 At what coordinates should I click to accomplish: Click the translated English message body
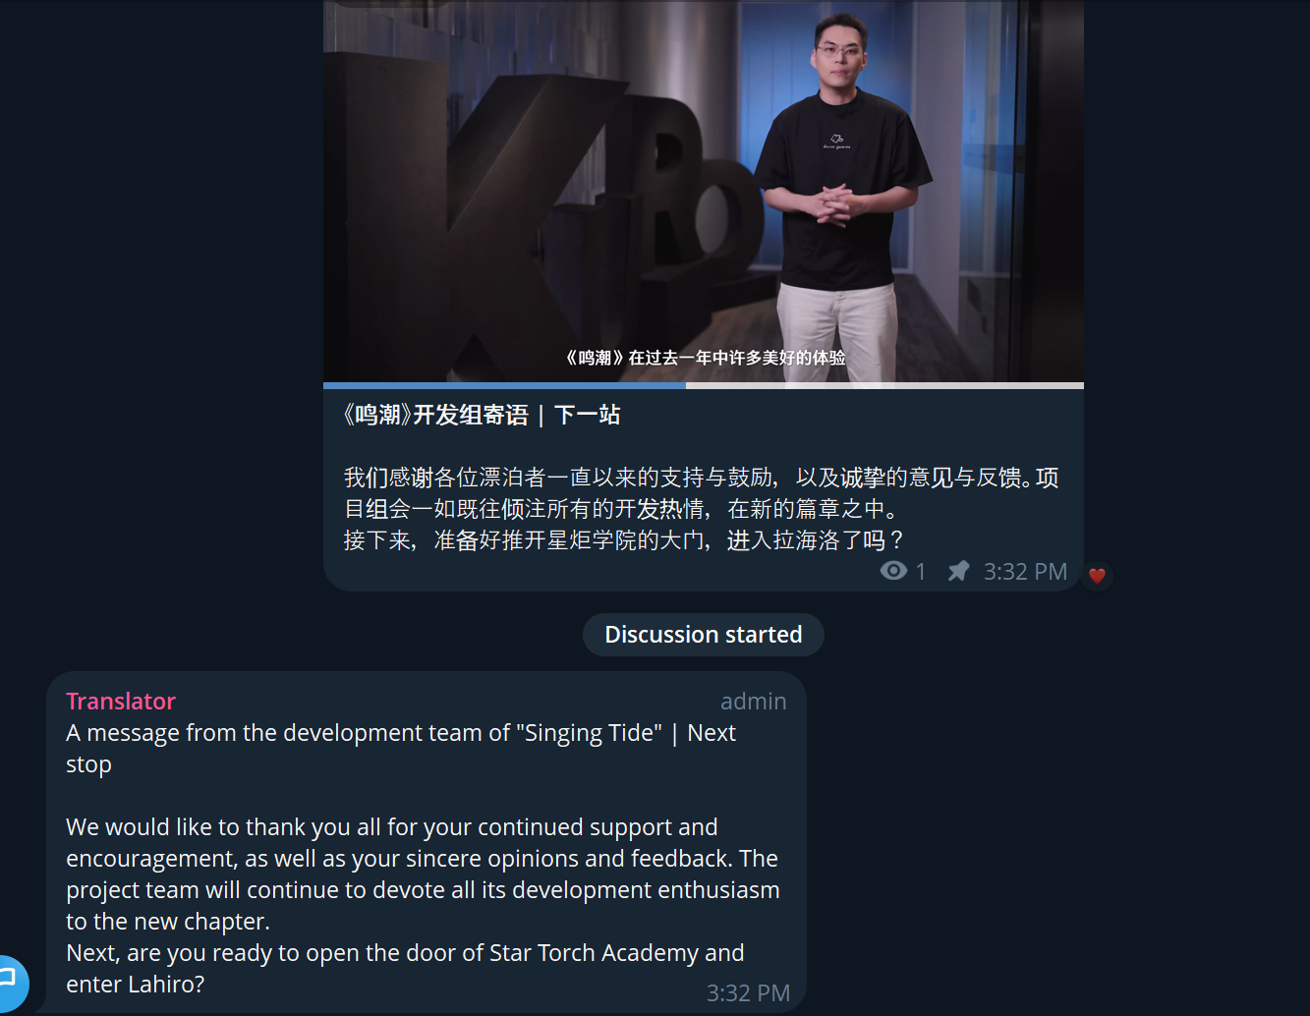pos(423,905)
